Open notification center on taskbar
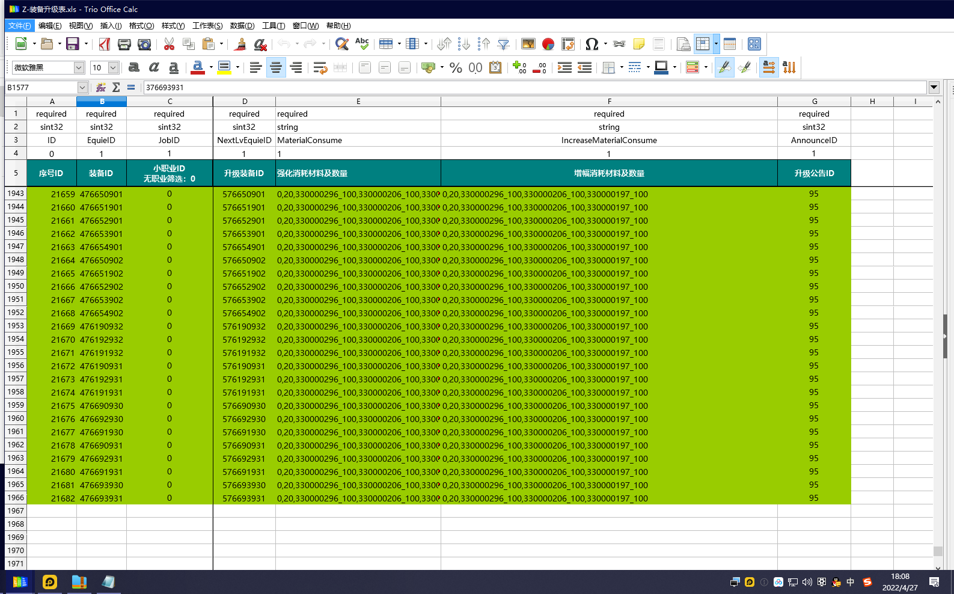Screen dimensions: 954x594 pyautogui.click(x=934, y=581)
